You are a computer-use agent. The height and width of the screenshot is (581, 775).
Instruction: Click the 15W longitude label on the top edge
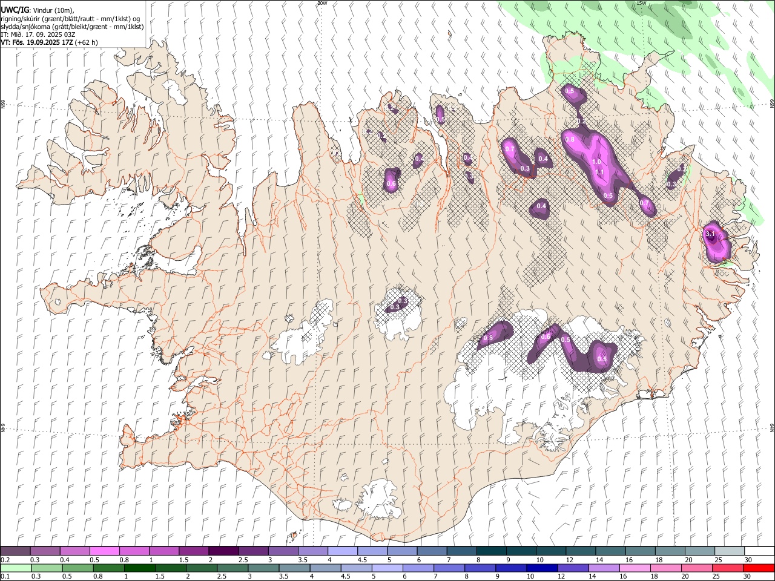(x=642, y=3)
